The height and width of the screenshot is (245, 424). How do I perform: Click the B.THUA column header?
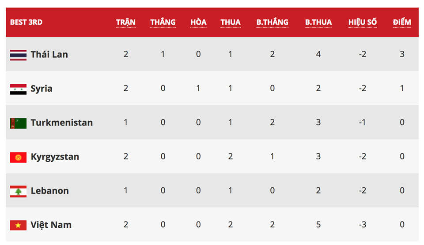(318, 22)
